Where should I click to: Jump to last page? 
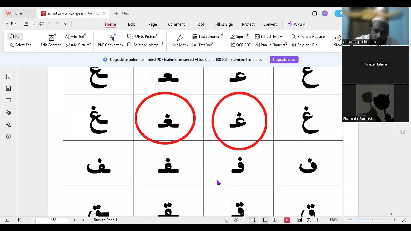point(84,220)
